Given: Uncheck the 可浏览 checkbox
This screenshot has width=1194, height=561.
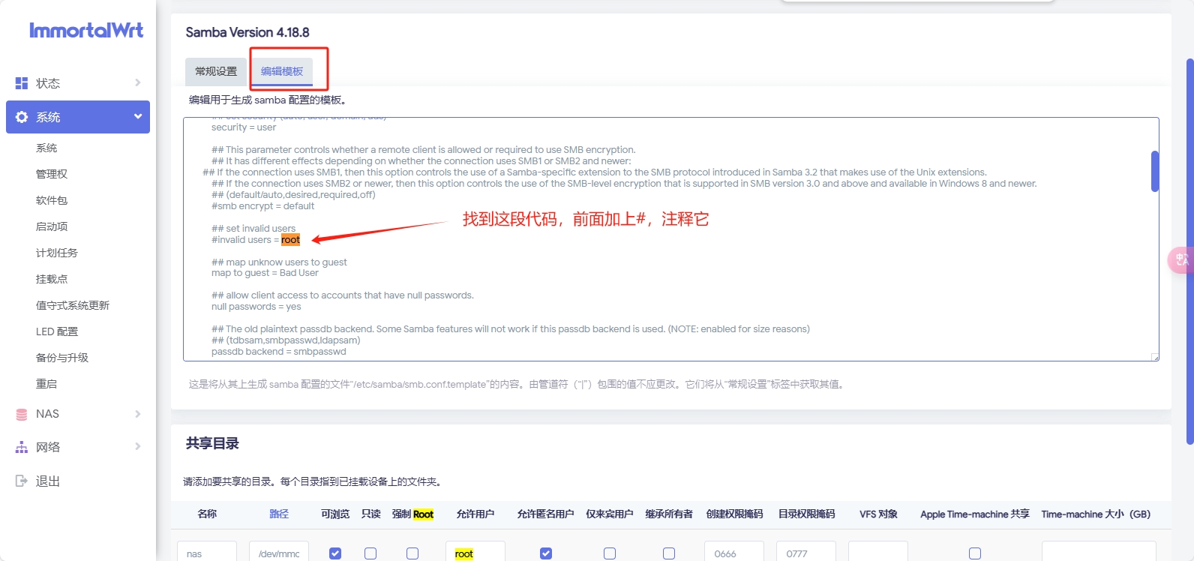Looking at the screenshot, I should pyautogui.click(x=335, y=553).
